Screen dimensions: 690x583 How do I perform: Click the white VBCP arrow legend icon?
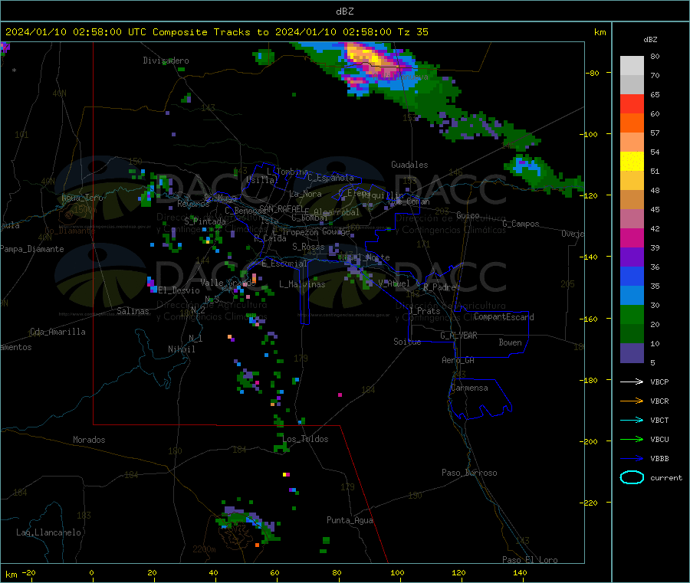point(632,382)
